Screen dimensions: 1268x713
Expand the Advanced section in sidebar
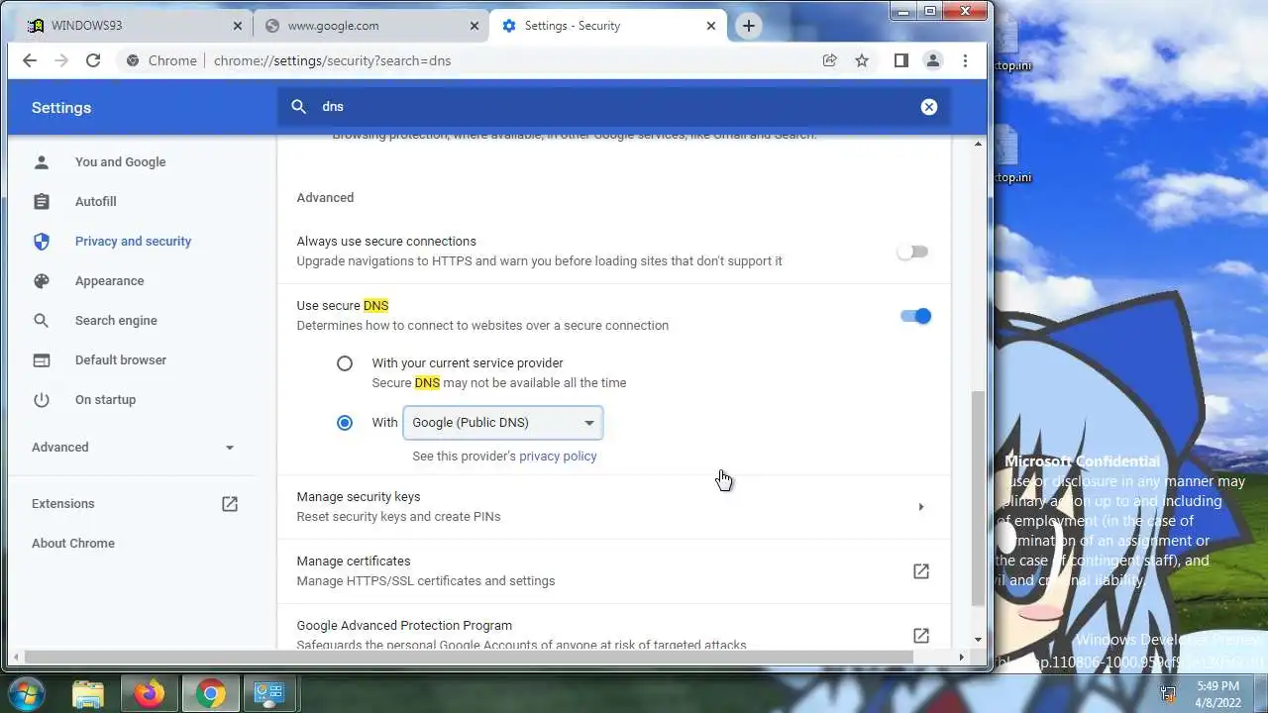(133, 448)
